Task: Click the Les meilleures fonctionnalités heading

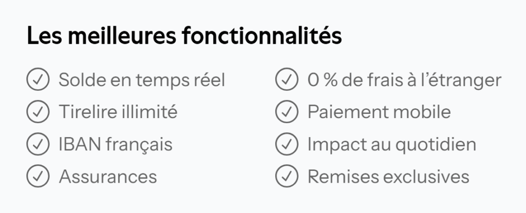Action: pyautogui.click(x=184, y=37)
